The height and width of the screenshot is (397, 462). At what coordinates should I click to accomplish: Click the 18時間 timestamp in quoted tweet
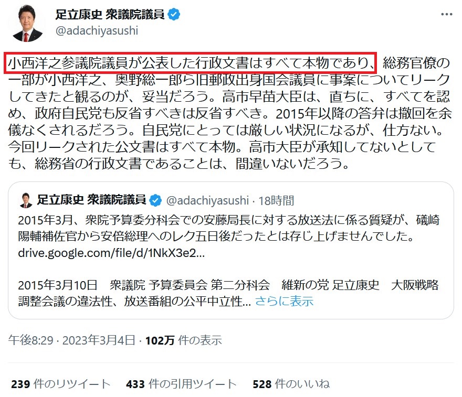click(276, 201)
